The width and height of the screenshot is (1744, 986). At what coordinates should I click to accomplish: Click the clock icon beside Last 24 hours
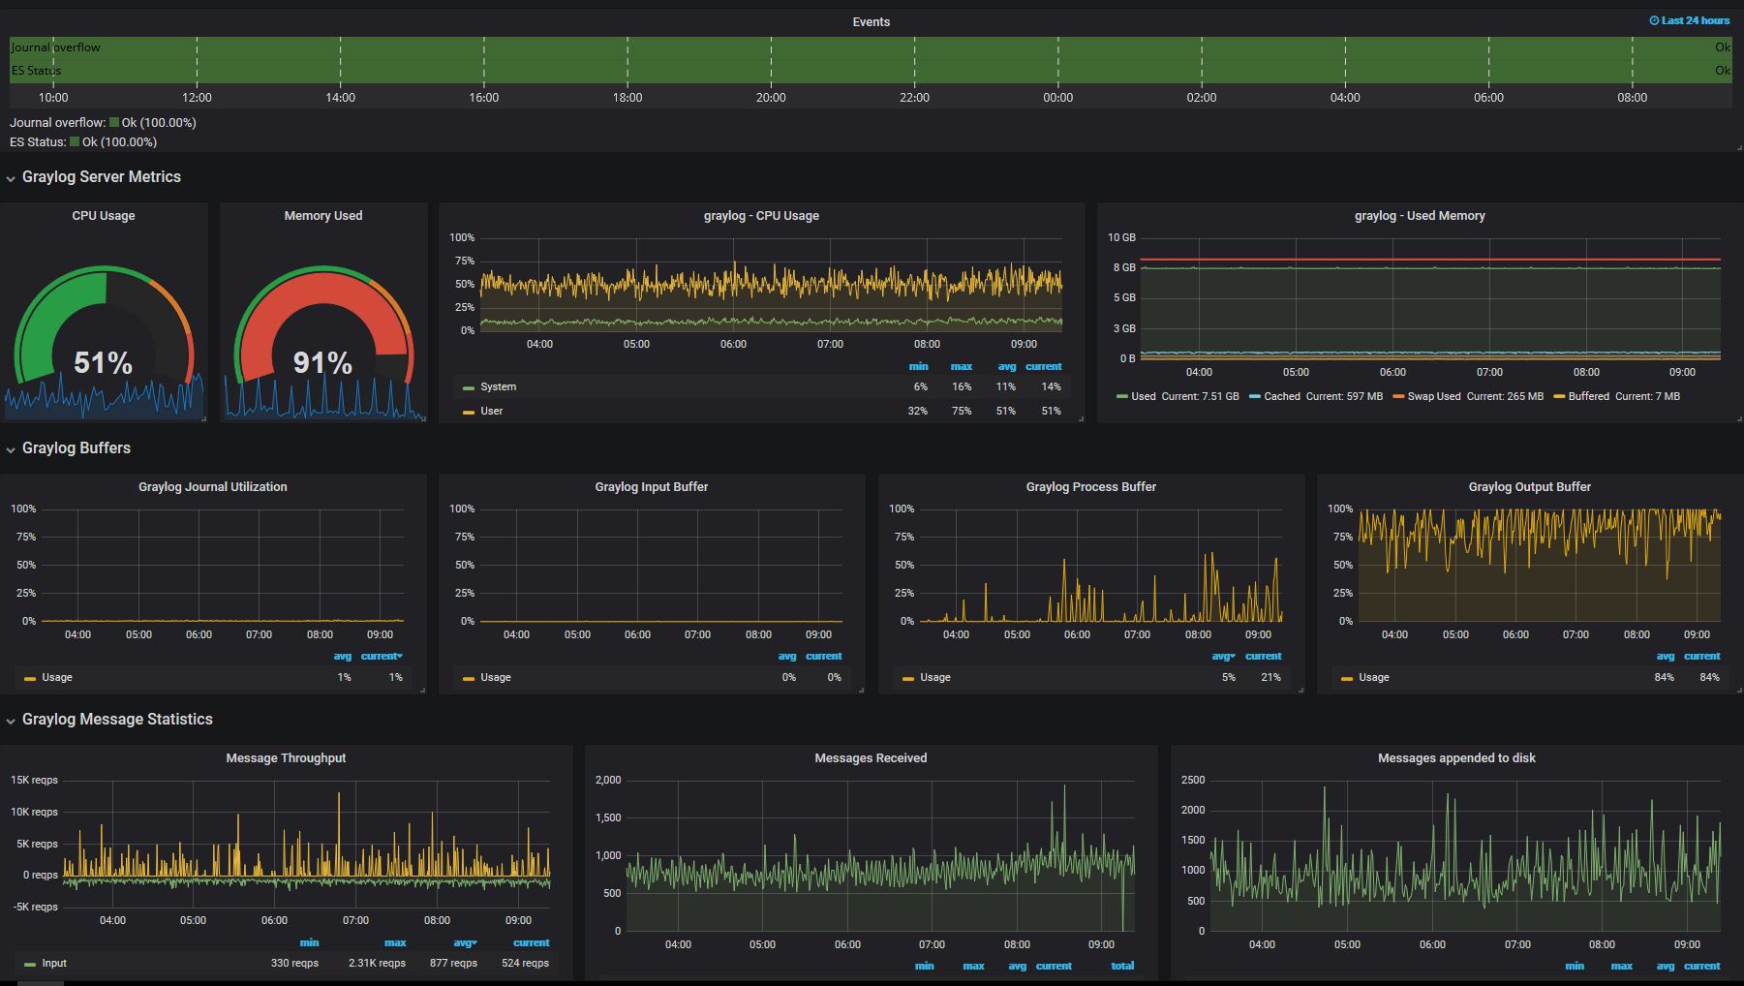click(1654, 20)
